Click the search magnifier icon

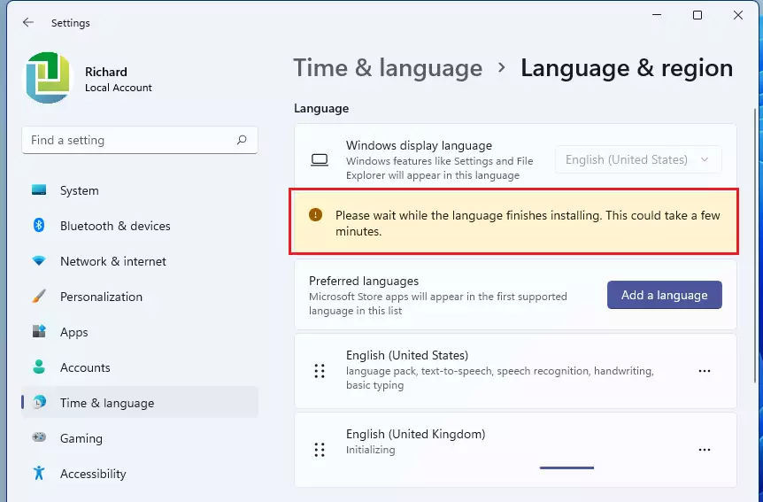pos(242,140)
